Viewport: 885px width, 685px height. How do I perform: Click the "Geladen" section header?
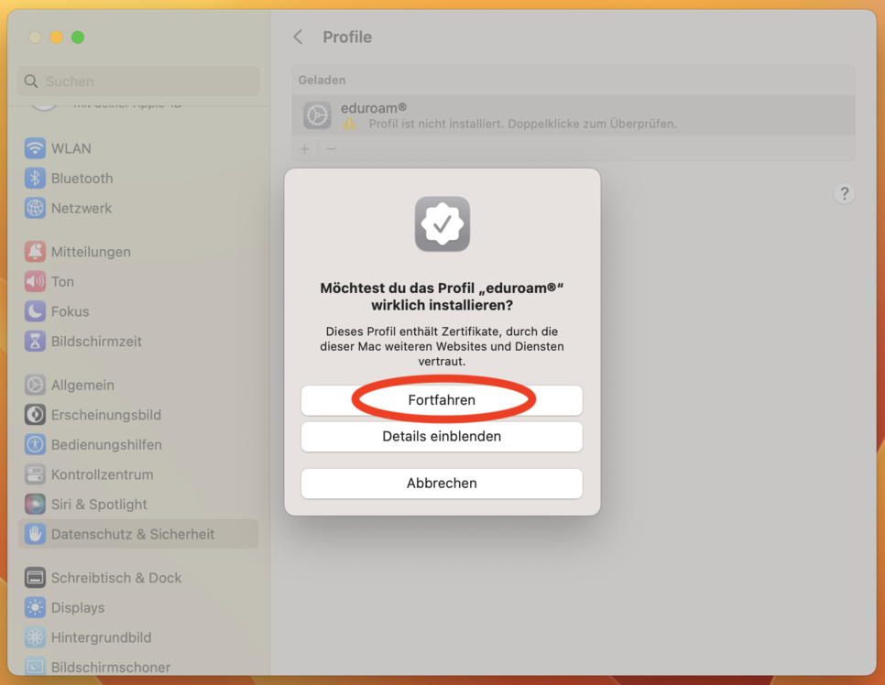pos(322,80)
